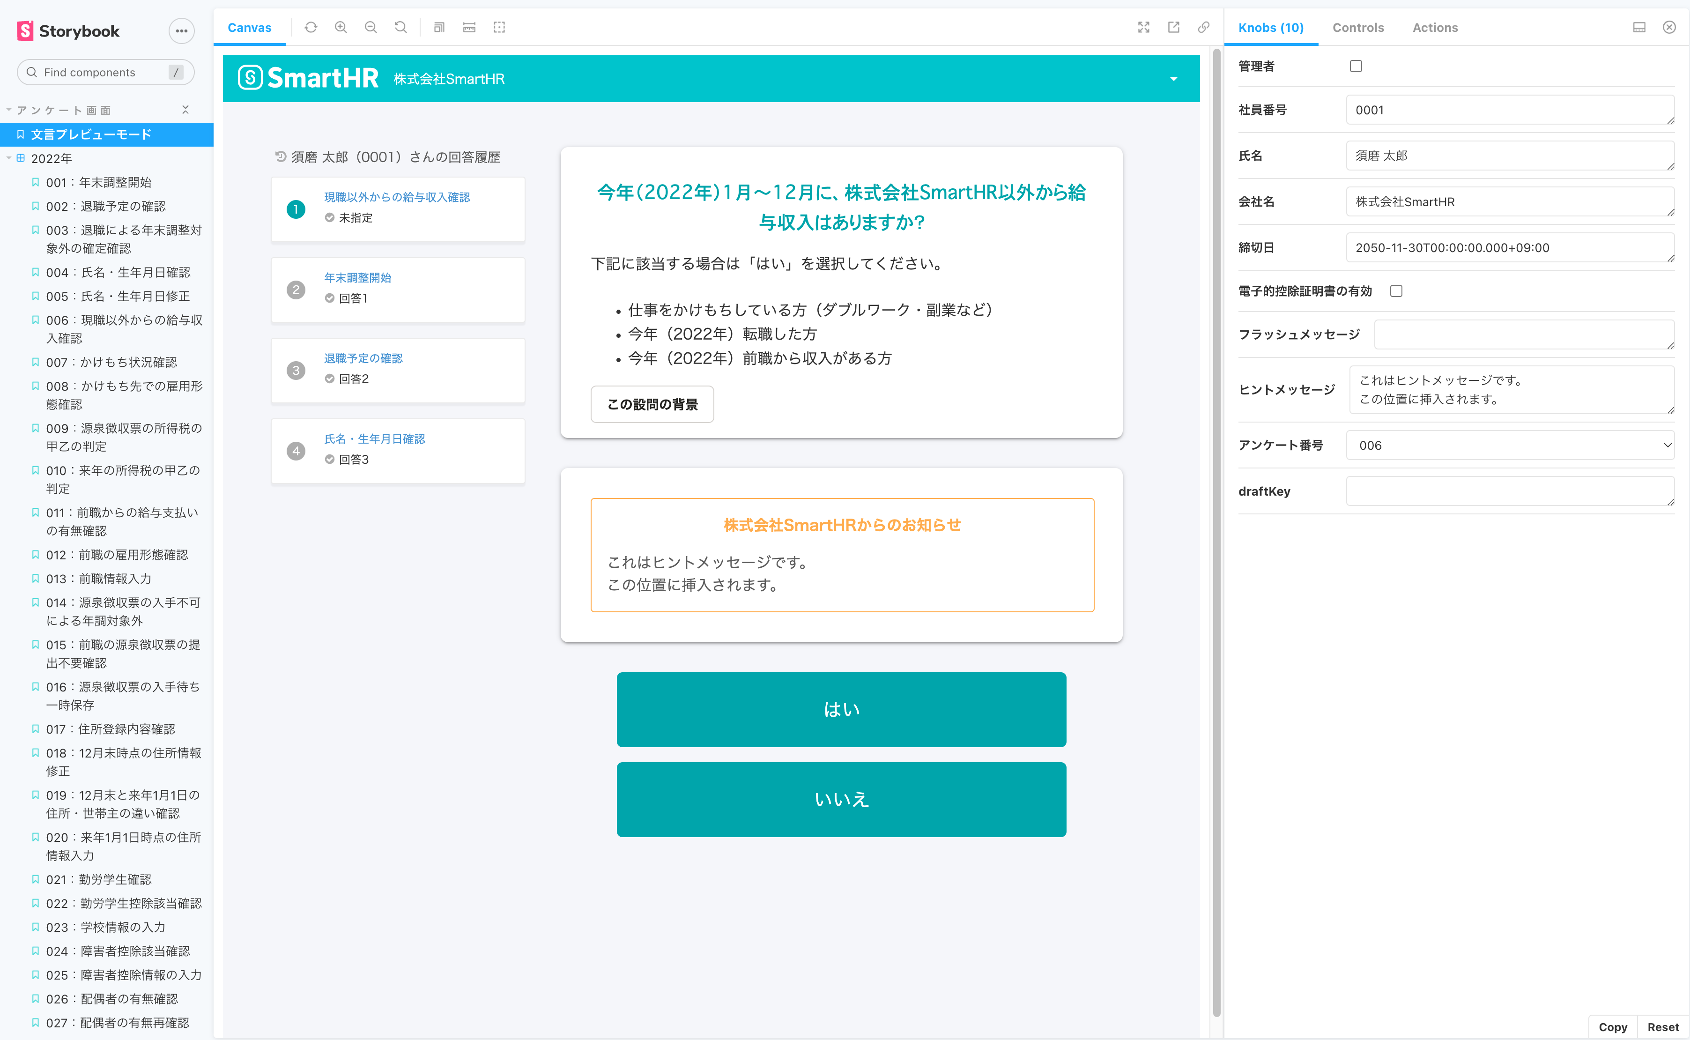This screenshot has width=1690, height=1040.
Task: Check 電子的控除証明書の有効
Action: coord(1396,291)
